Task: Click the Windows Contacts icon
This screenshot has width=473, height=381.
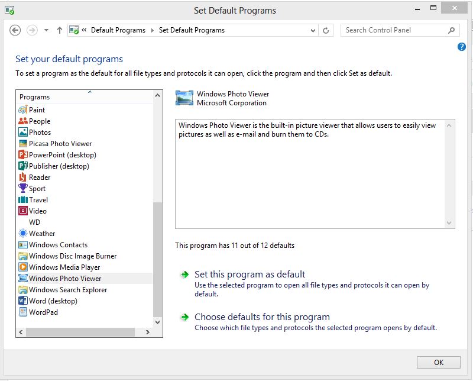Action: (23, 244)
